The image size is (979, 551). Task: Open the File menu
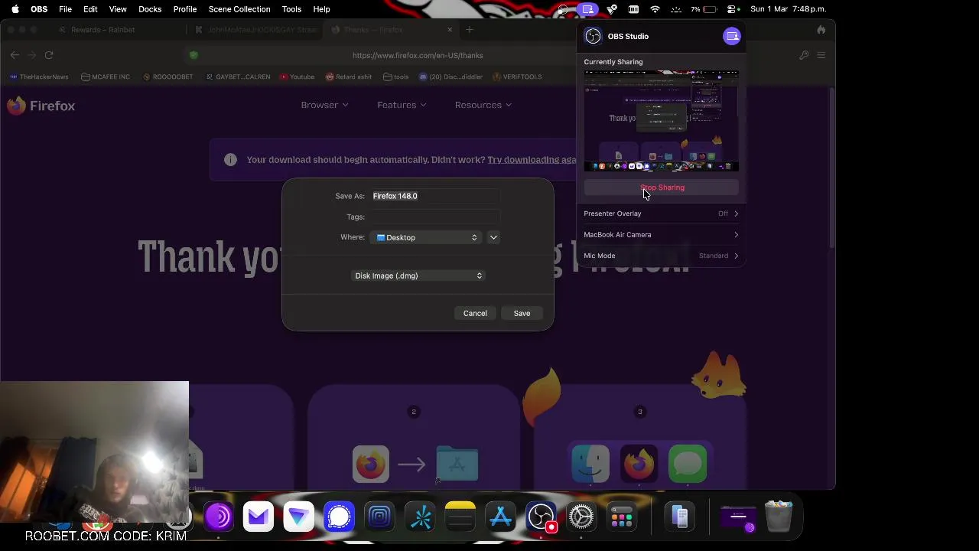[x=65, y=9]
